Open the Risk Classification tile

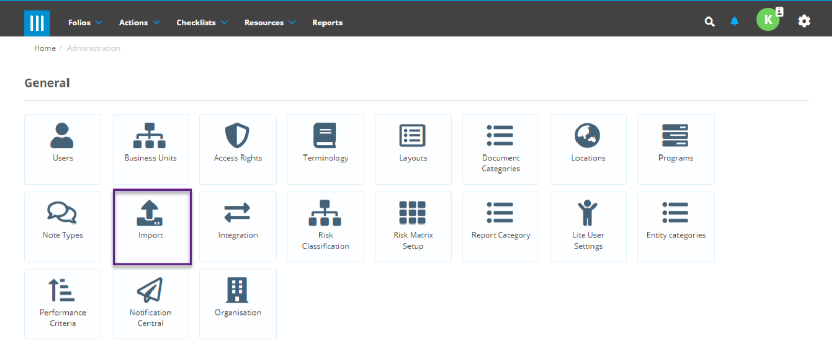(x=326, y=227)
